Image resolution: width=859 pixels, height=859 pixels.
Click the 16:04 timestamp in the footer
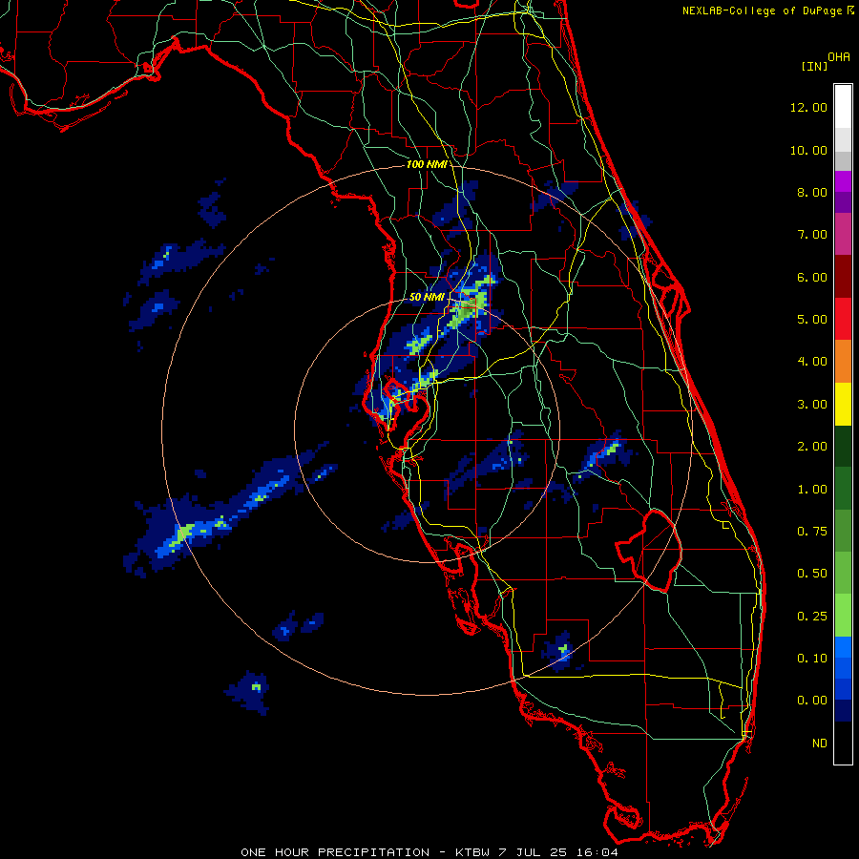pos(597,852)
